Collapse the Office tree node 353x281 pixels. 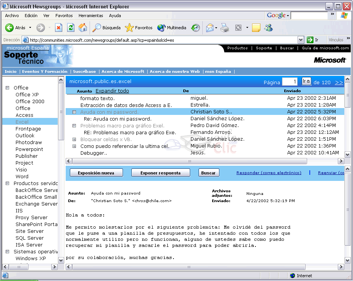point(7,88)
